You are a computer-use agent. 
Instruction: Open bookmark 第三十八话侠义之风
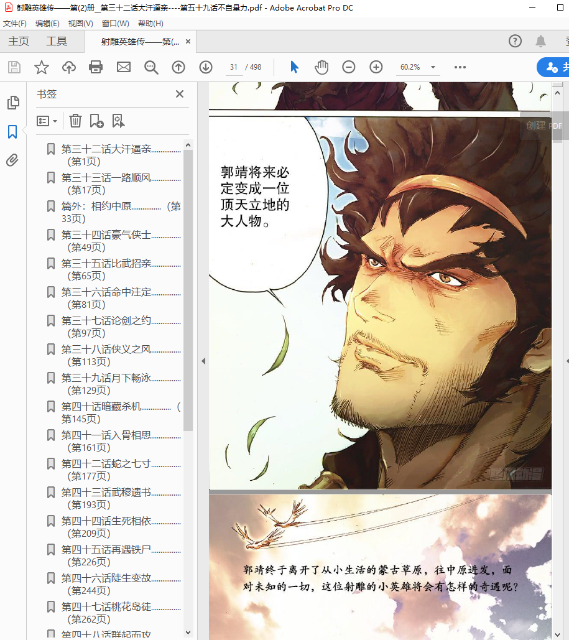[x=121, y=355]
